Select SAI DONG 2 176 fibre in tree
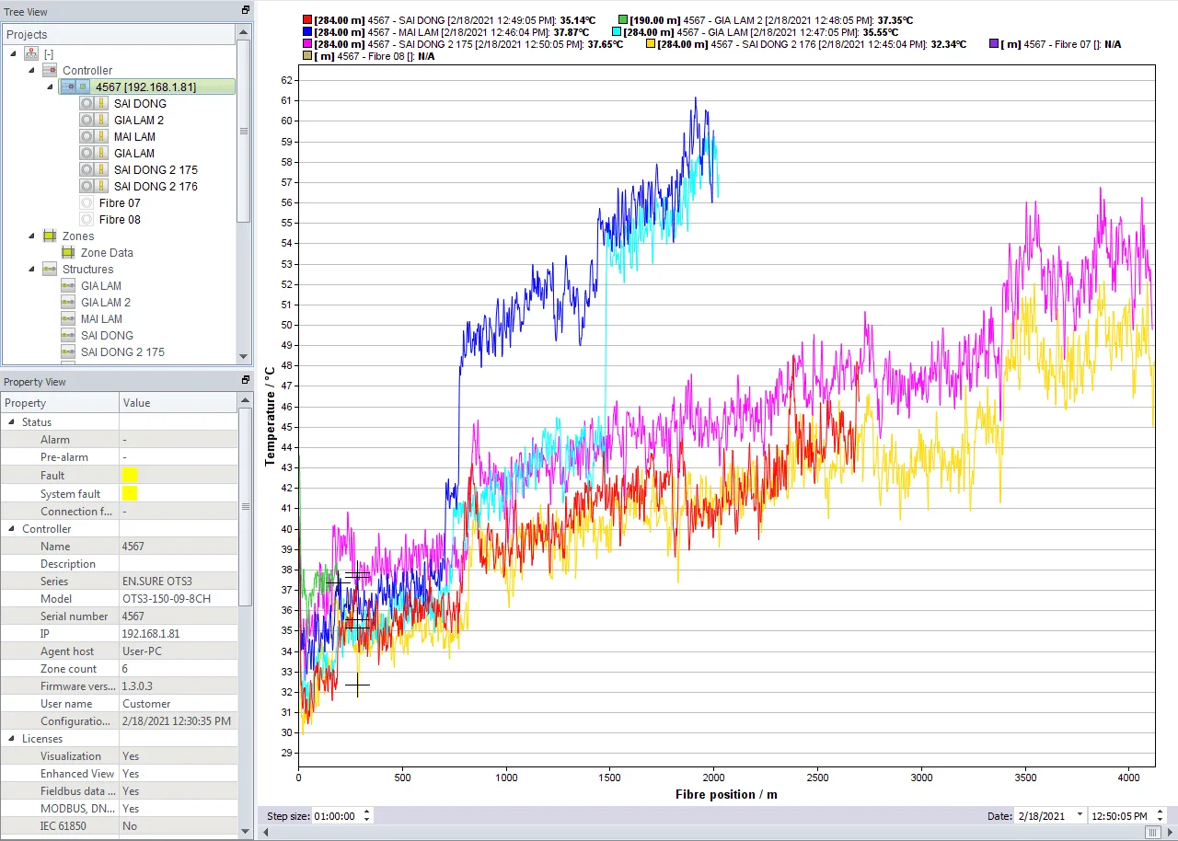The height and width of the screenshot is (841, 1178). tap(156, 187)
